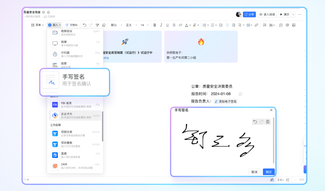Open find and replace tool
The image size is (325, 191).
click(265, 25)
